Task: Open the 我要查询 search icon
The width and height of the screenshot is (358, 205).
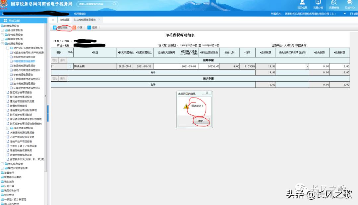Action: [334, 3]
